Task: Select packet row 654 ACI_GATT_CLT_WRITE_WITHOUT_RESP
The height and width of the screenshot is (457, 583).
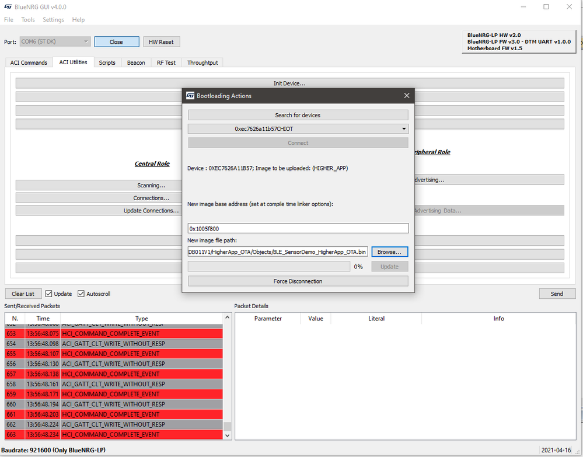Action: pos(114,344)
